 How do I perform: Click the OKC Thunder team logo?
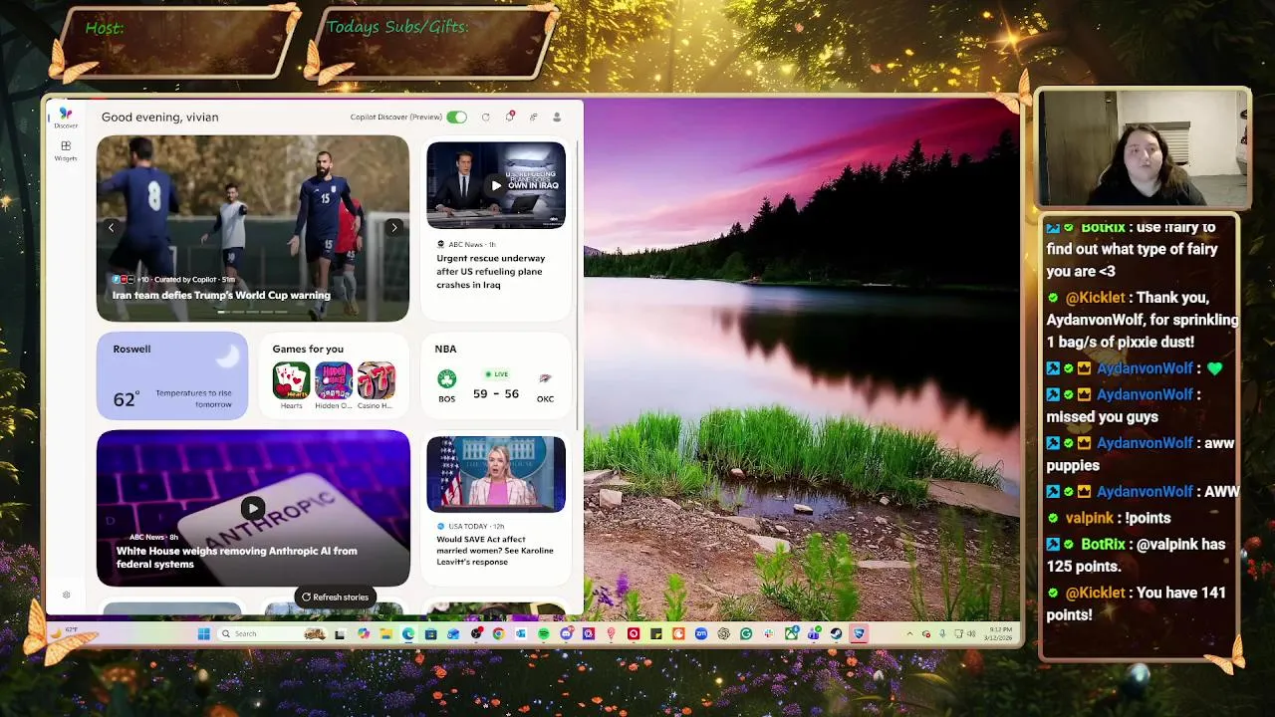coord(545,378)
